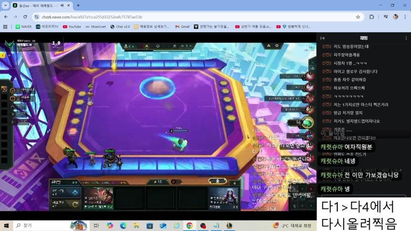Screen dimensions: 411x231
Task: Open the Chrome profile avatar
Action: 396,17
